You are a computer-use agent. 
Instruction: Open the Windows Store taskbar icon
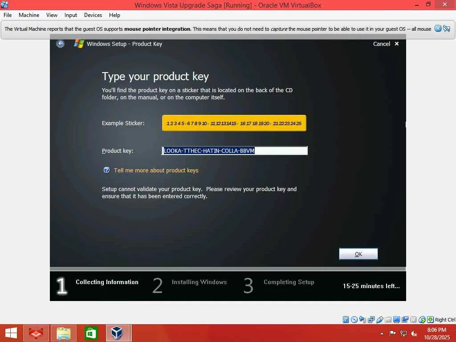(91, 333)
